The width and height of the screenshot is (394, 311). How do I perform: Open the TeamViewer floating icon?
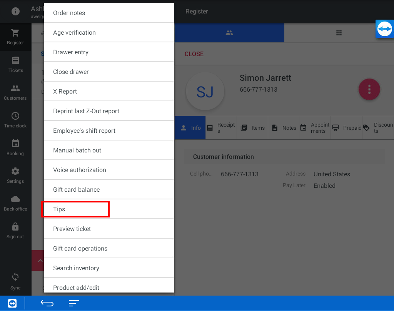384,29
